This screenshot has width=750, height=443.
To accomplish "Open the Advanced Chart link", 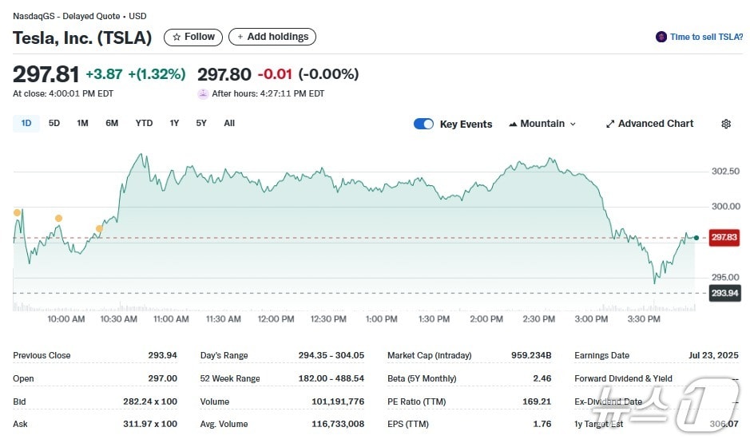I will coord(655,124).
